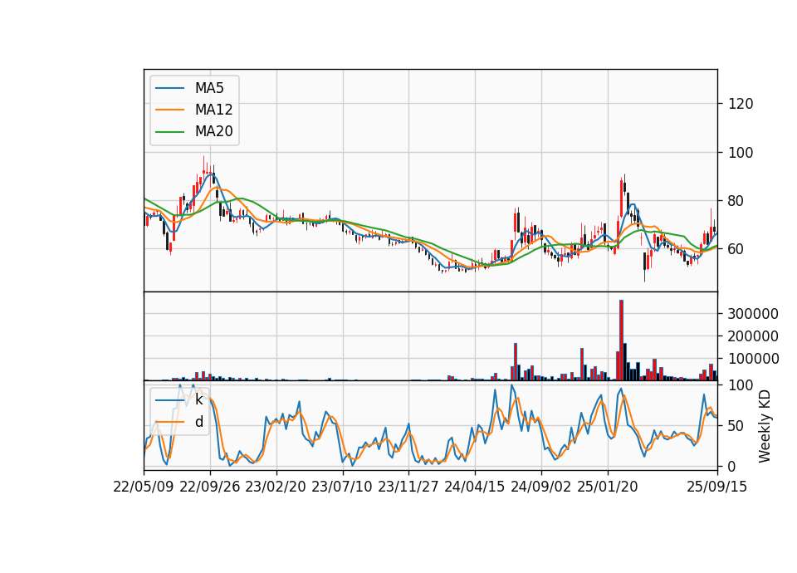Screen dimensions: 797x573
Task: Click the 300000 volume axis label
Action: tap(753, 314)
